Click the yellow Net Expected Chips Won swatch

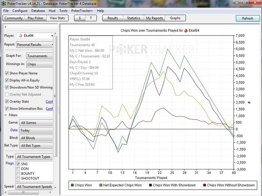click(x=101, y=185)
